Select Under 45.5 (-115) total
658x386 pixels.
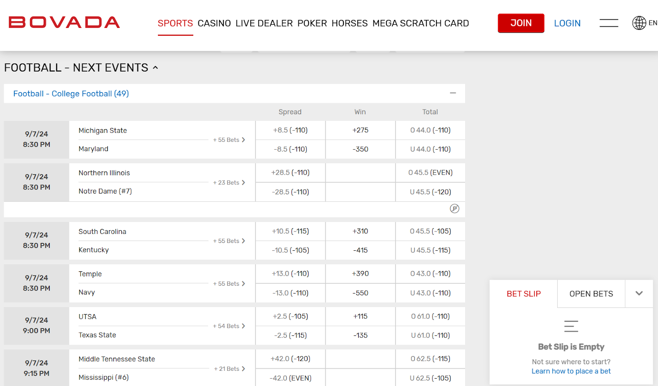tap(431, 250)
